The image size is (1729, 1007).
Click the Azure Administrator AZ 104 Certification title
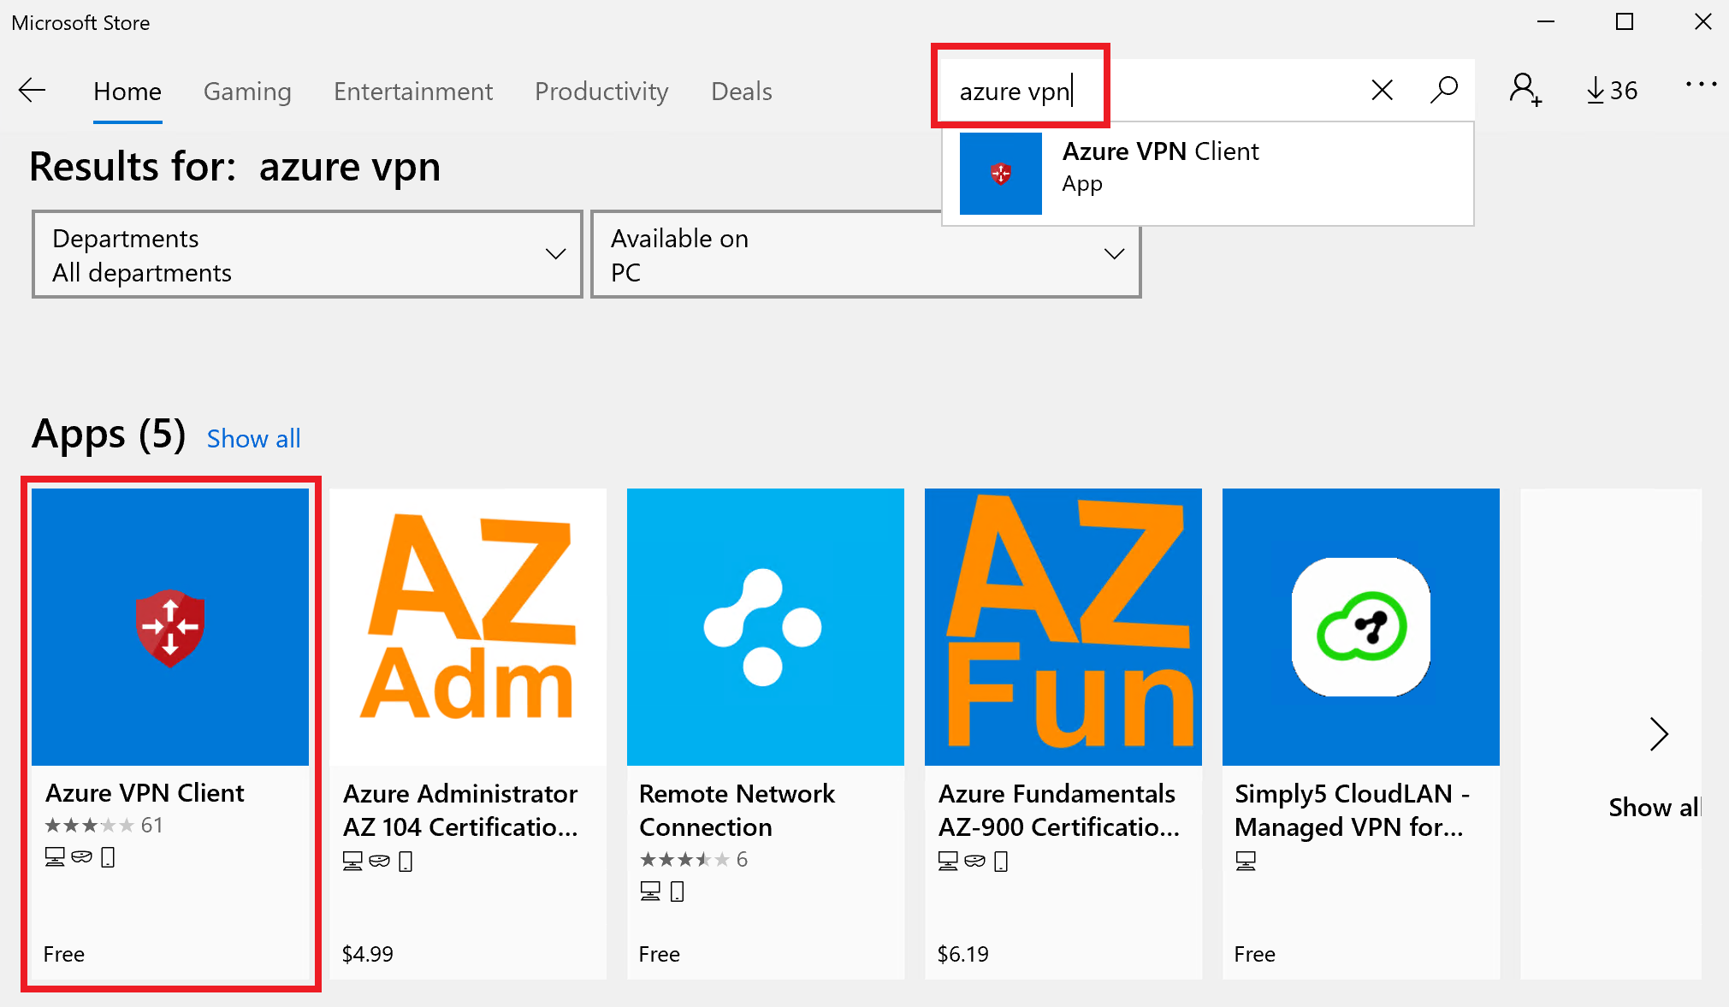460,810
